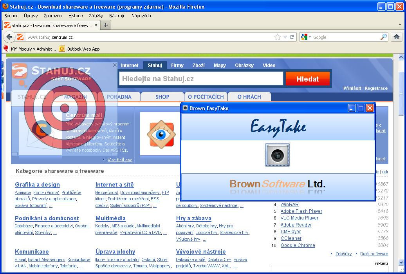Open the Nápověda menu
Image resolution: width=406 pixels, height=274 pixels.
(x=141, y=16)
